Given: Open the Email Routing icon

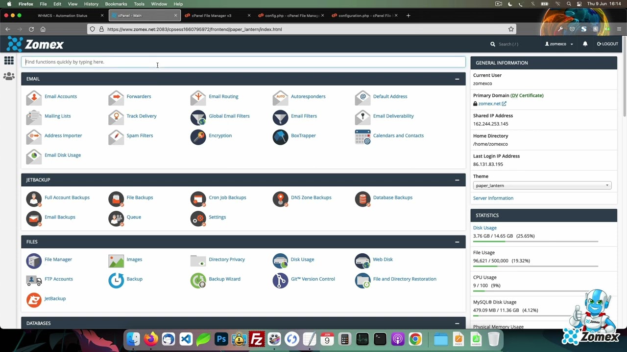Looking at the screenshot, I should point(198,97).
